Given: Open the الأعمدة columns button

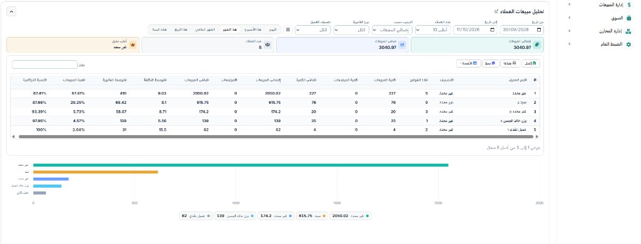Looking at the screenshot, I should pyautogui.click(x=468, y=63).
